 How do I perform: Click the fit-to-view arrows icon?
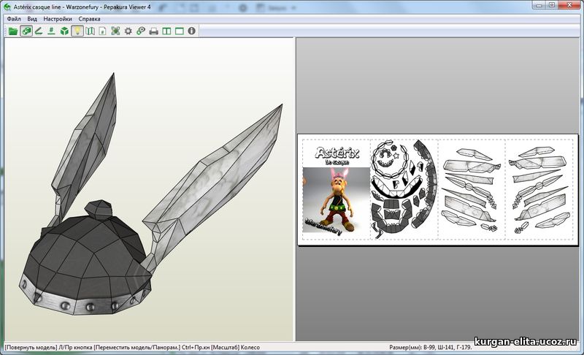[115, 31]
